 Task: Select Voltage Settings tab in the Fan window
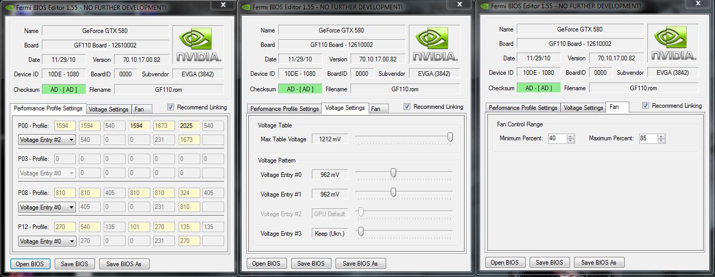(583, 108)
